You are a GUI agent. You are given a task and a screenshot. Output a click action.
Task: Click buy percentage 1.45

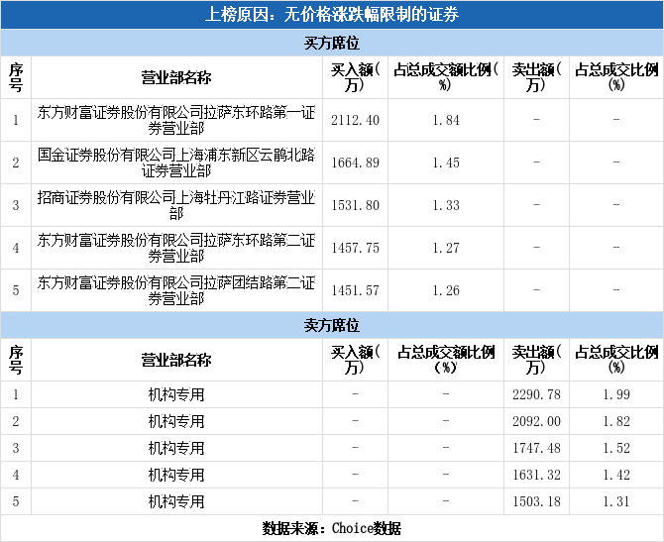[x=446, y=163]
